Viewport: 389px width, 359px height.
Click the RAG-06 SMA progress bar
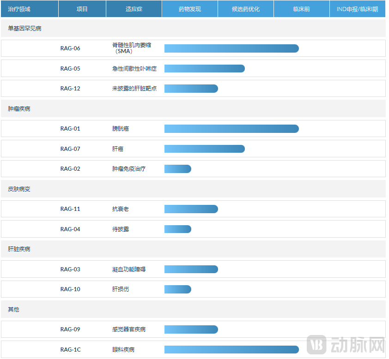[x=231, y=48]
